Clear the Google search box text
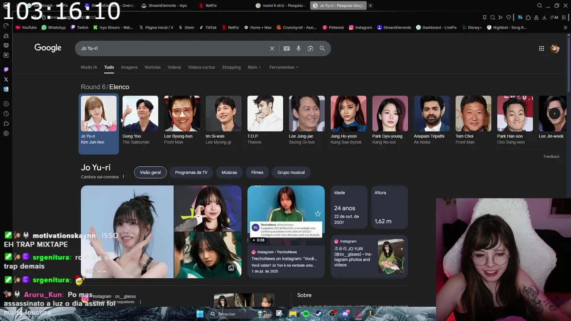This screenshot has width=571, height=321. tap(272, 49)
